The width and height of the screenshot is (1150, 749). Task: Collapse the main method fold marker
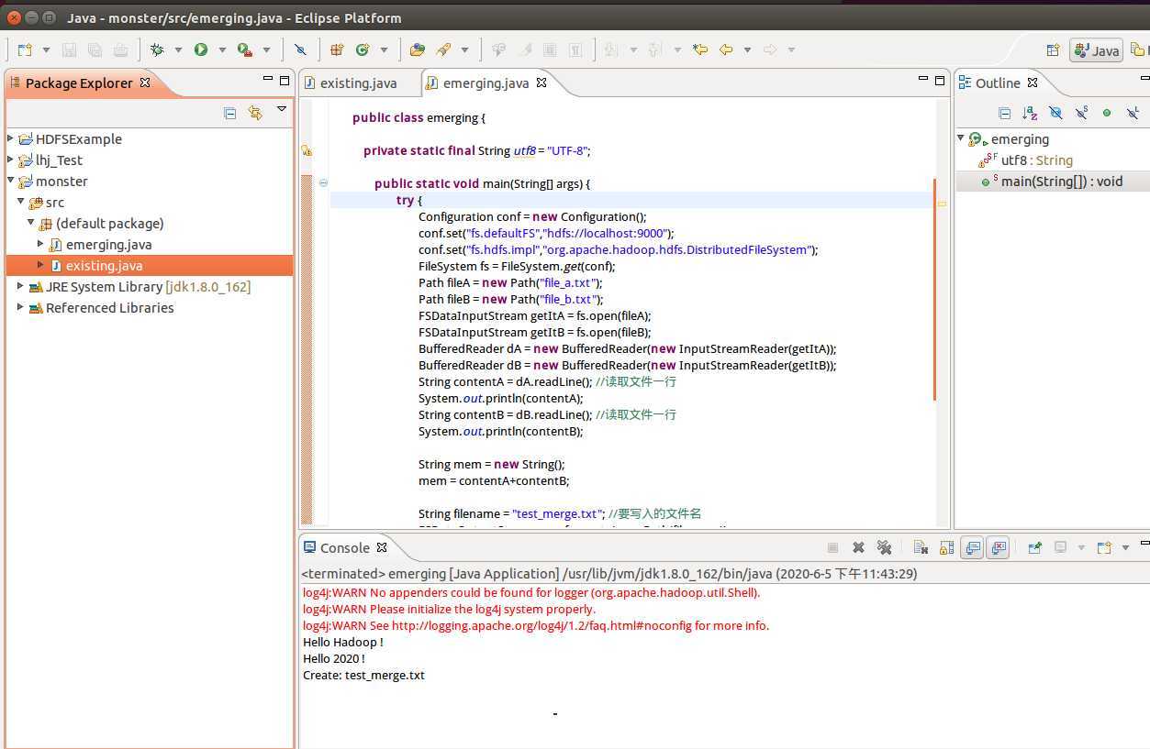[x=323, y=182]
